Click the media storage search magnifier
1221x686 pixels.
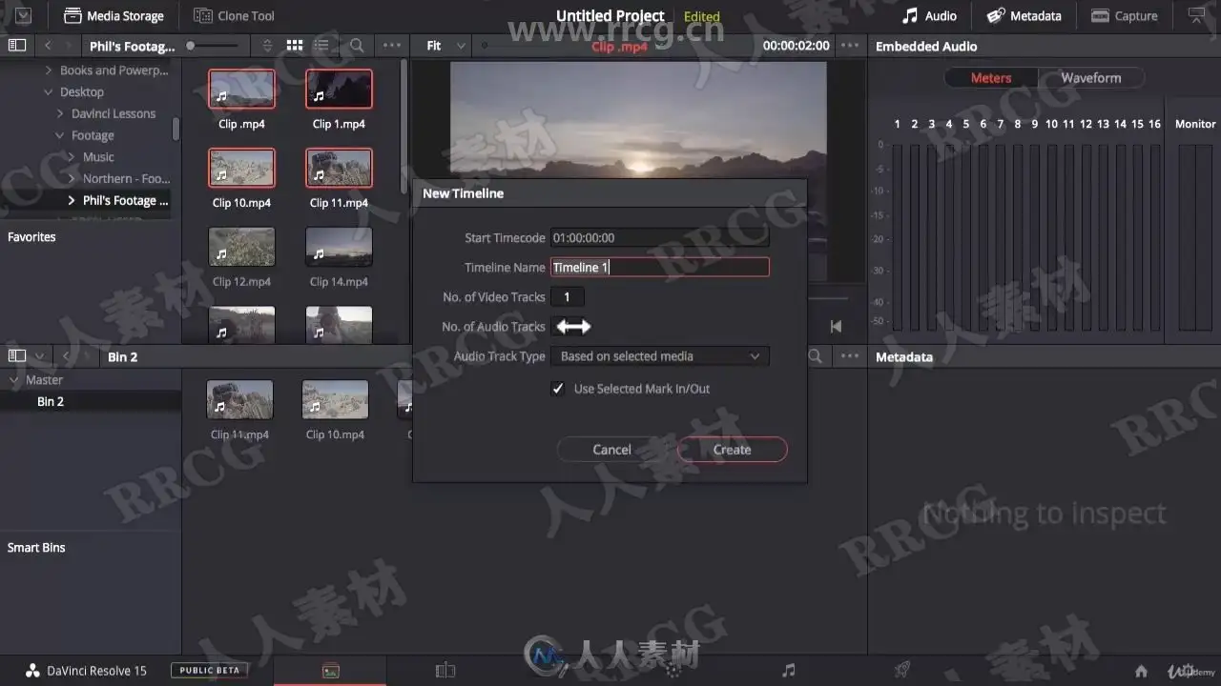pyautogui.click(x=356, y=46)
